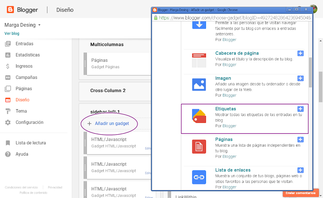This screenshot has height=198, width=323.
Task: Click Privacidad footer link
Action: tap(55, 188)
